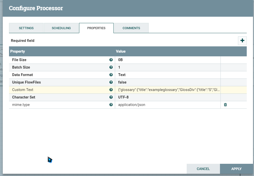Screen dimensions: 254x176
Task: Show help for Batch Size property
Action: [111, 67]
